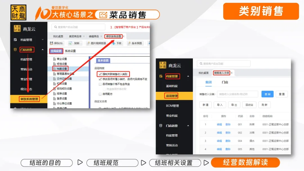Viewport: 304px width, 171px height.
Task: Select the 全局设置 tab
Action: coord(56,51)
